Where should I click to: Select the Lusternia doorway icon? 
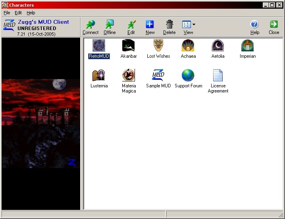point(99,75)
